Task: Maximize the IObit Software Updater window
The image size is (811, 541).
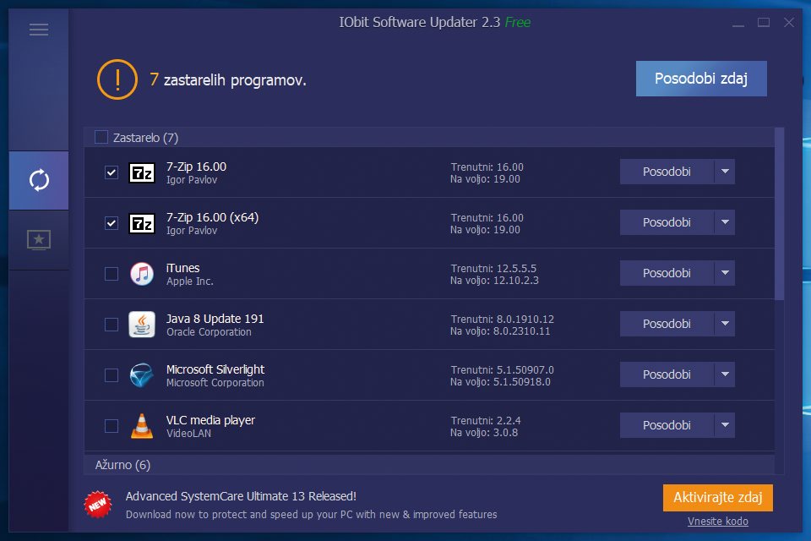Action: [764, 22]
